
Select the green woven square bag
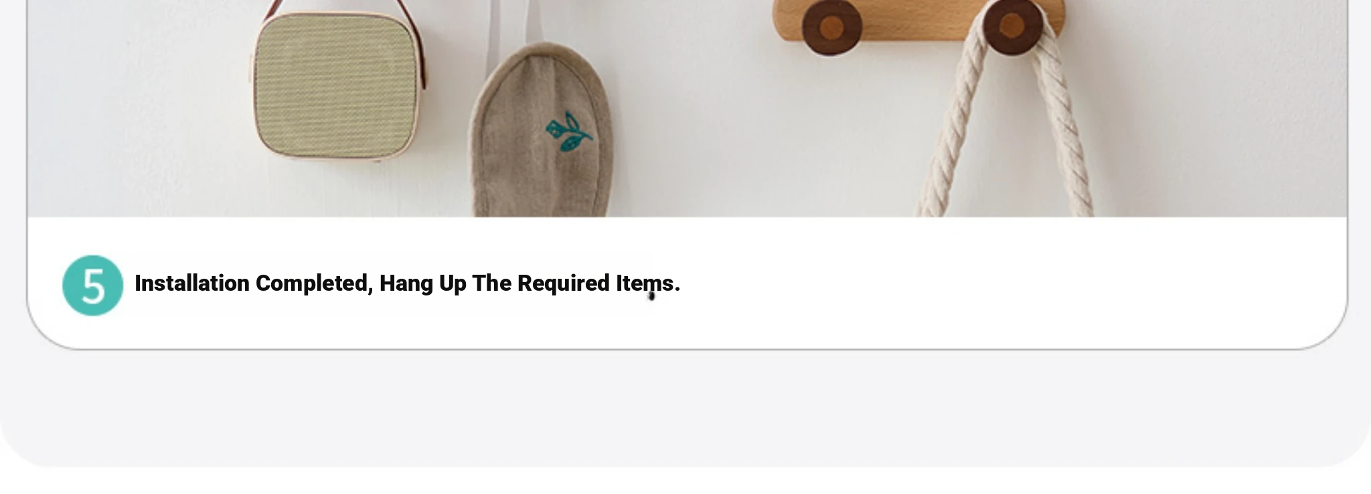(x=337, y=86)
